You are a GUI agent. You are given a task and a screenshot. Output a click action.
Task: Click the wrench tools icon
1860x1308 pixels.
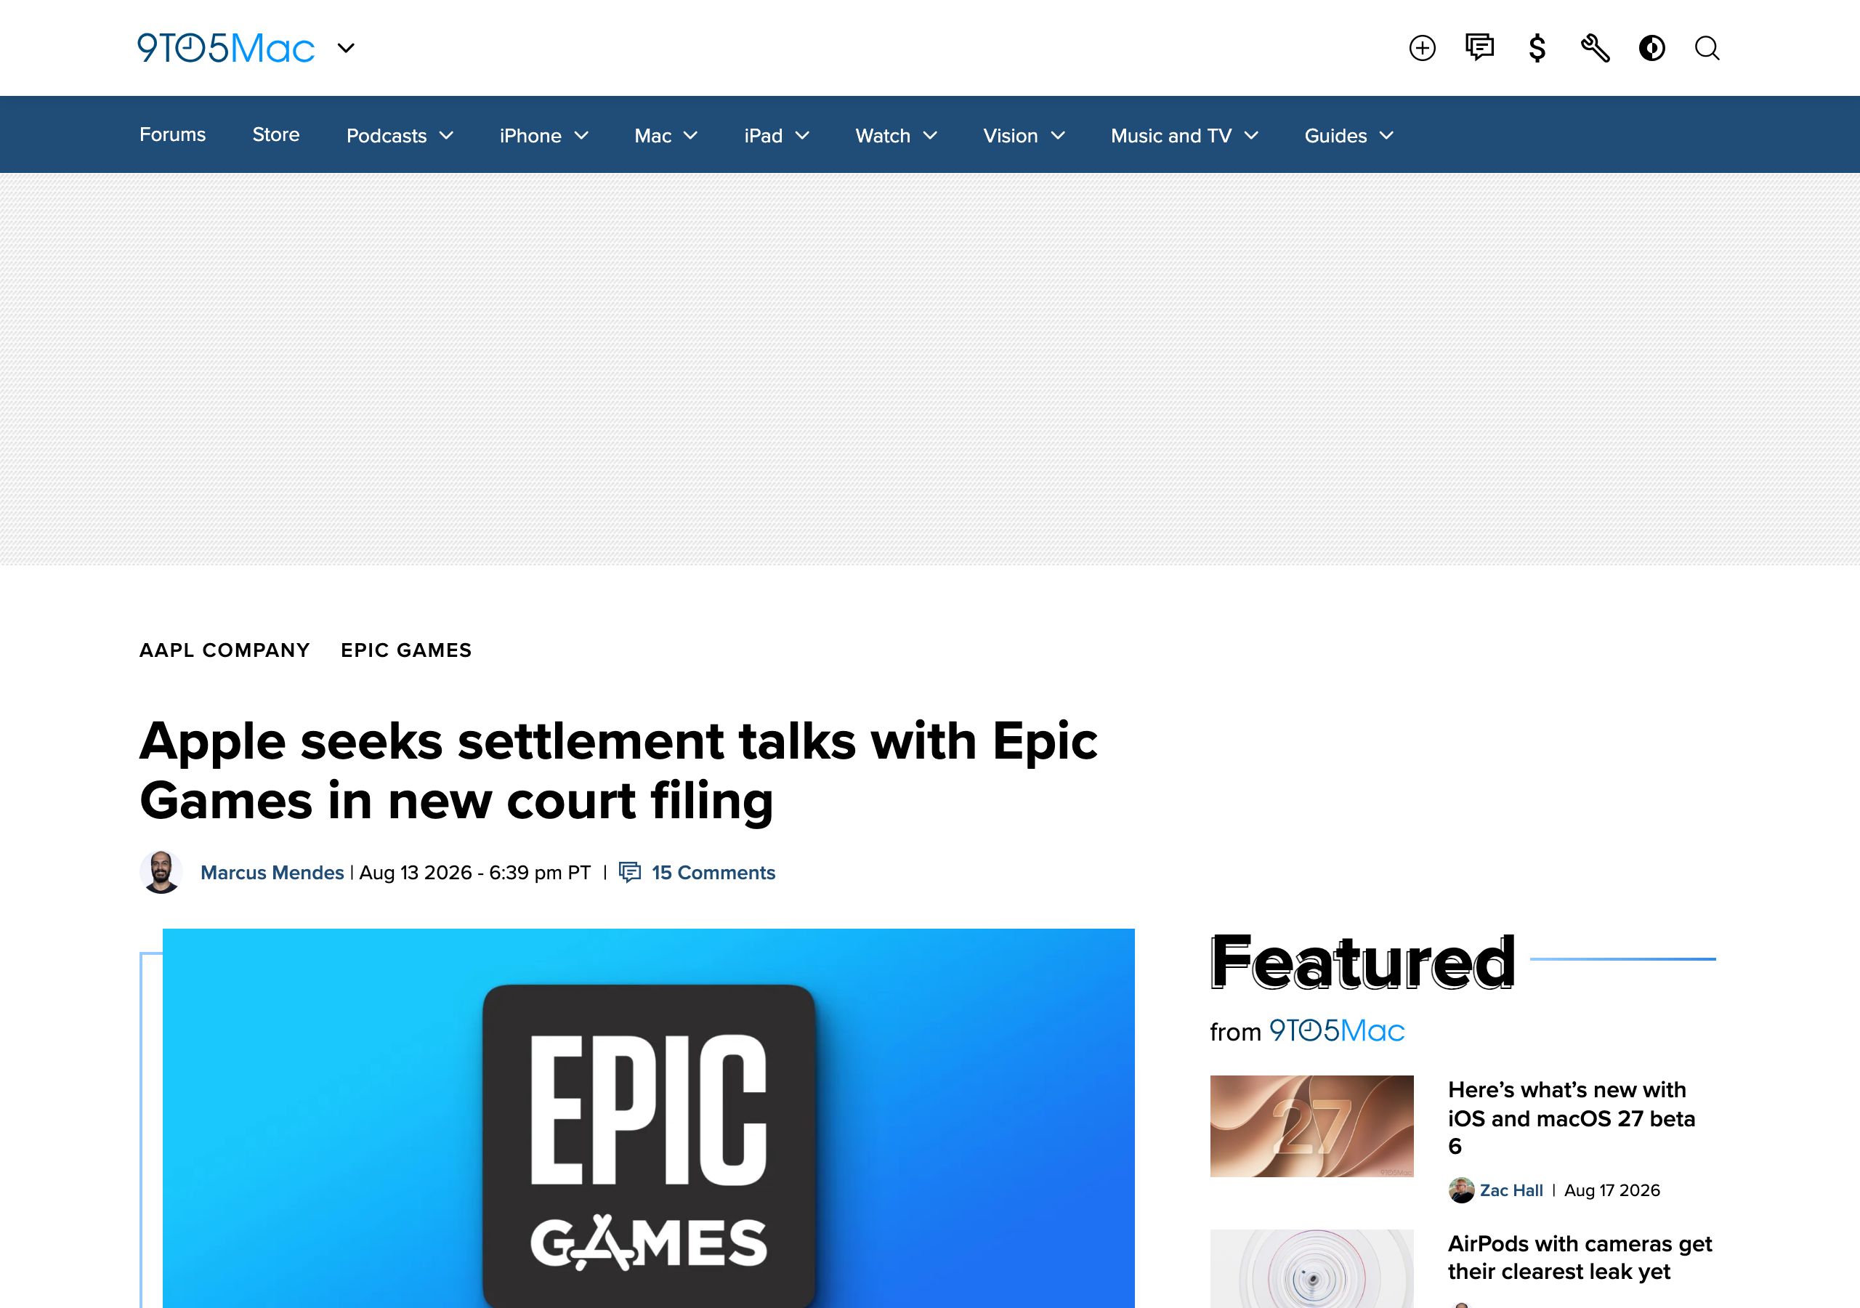(x=1595, y=49)
